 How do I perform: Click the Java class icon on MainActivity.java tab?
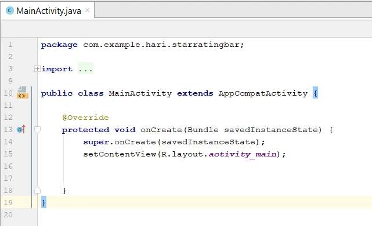coord(10,10)
